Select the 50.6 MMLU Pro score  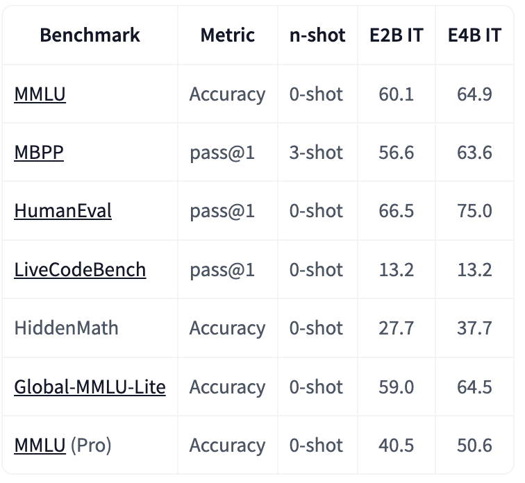[475, 446]
